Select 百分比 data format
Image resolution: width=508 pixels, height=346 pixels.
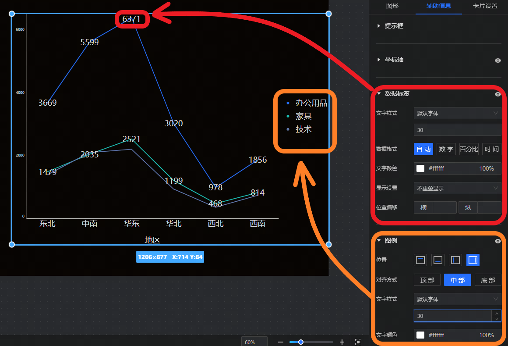469,149
